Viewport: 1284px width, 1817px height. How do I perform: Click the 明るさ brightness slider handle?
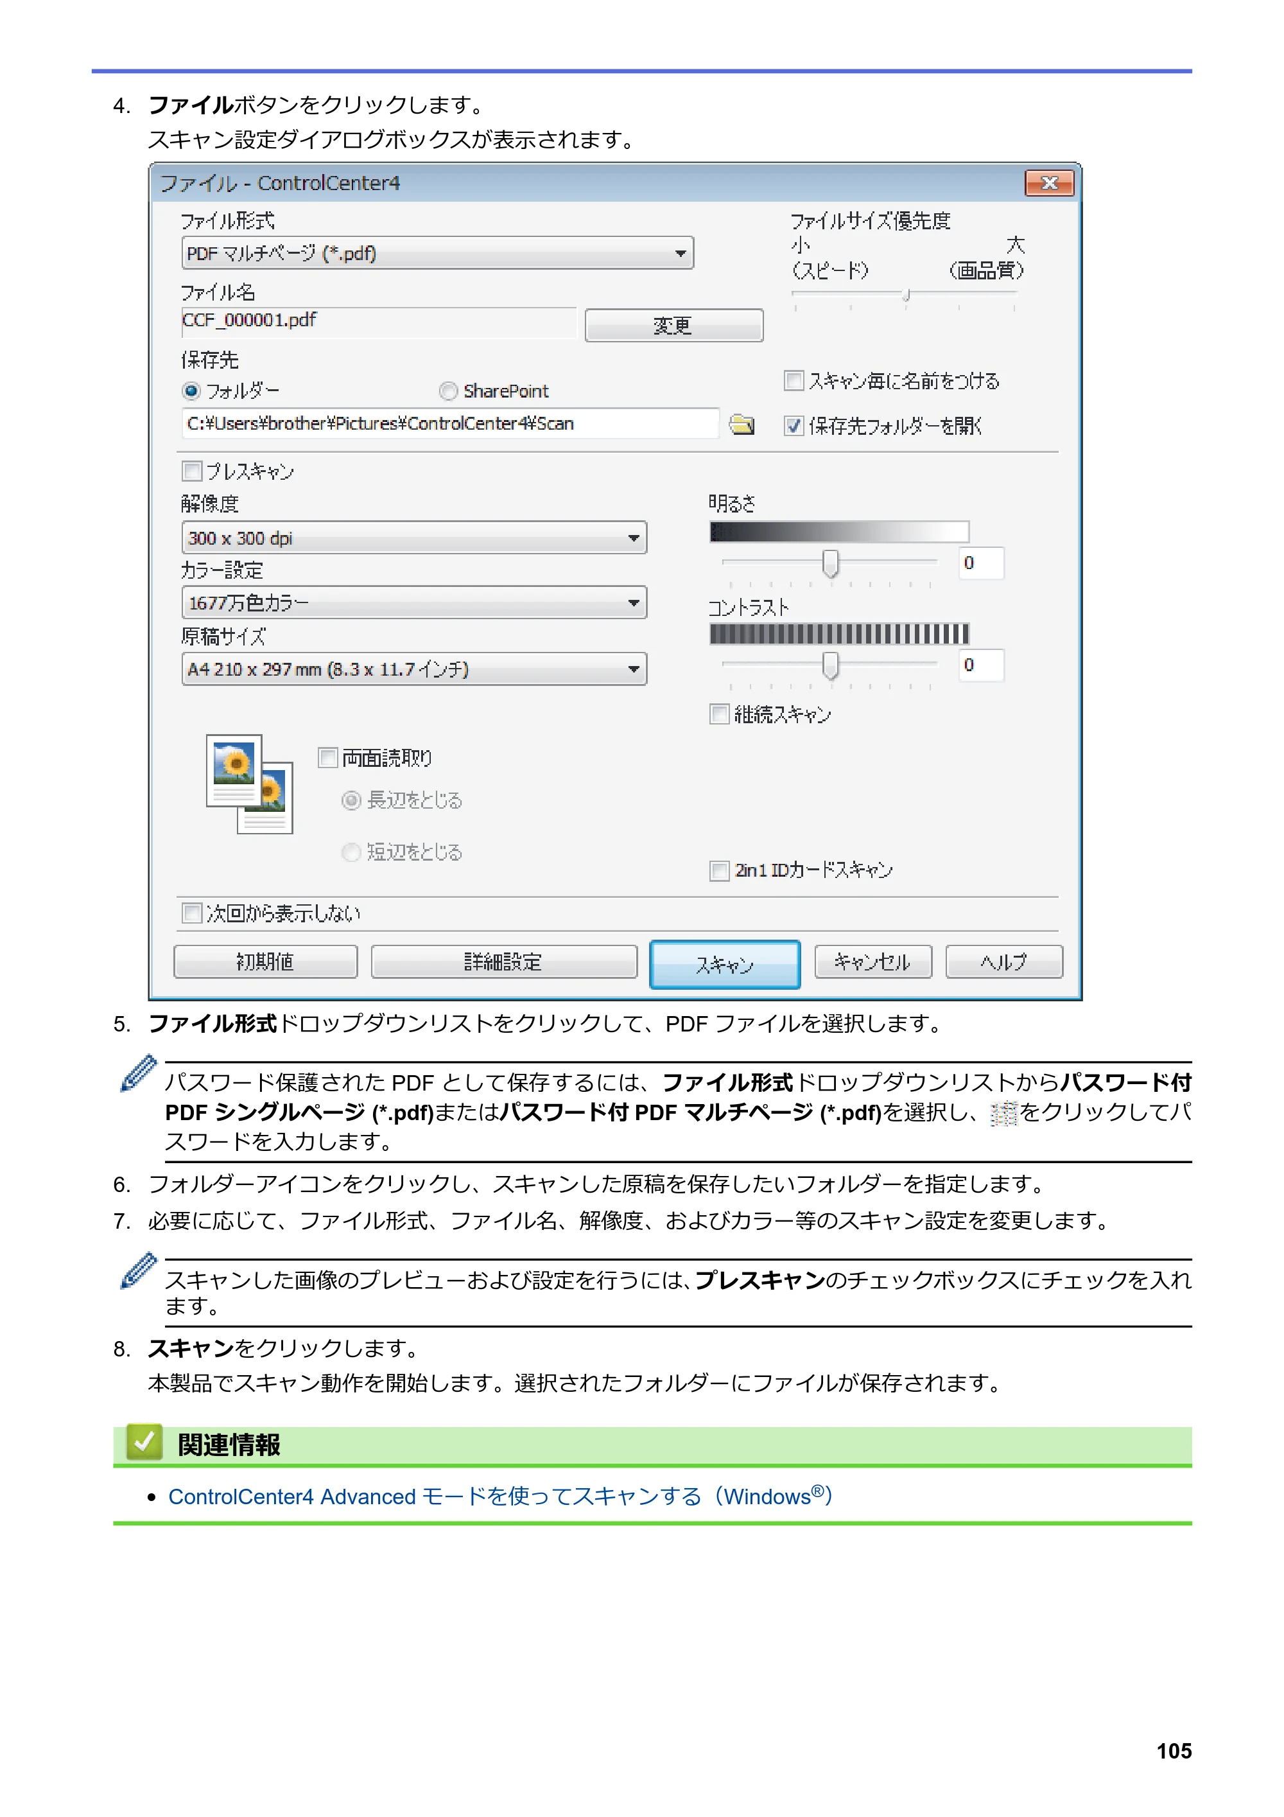(830, 563)
